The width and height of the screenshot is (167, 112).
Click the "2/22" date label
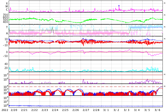point(35,110)
